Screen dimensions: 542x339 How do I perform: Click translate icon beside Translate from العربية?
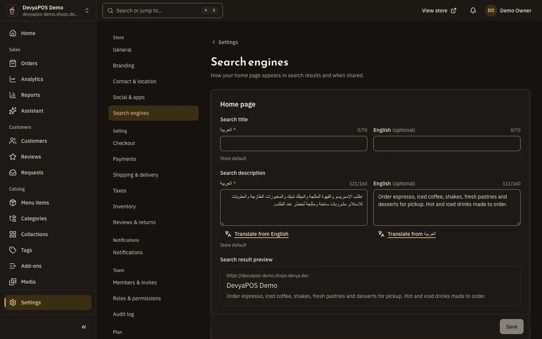point(381,234)
